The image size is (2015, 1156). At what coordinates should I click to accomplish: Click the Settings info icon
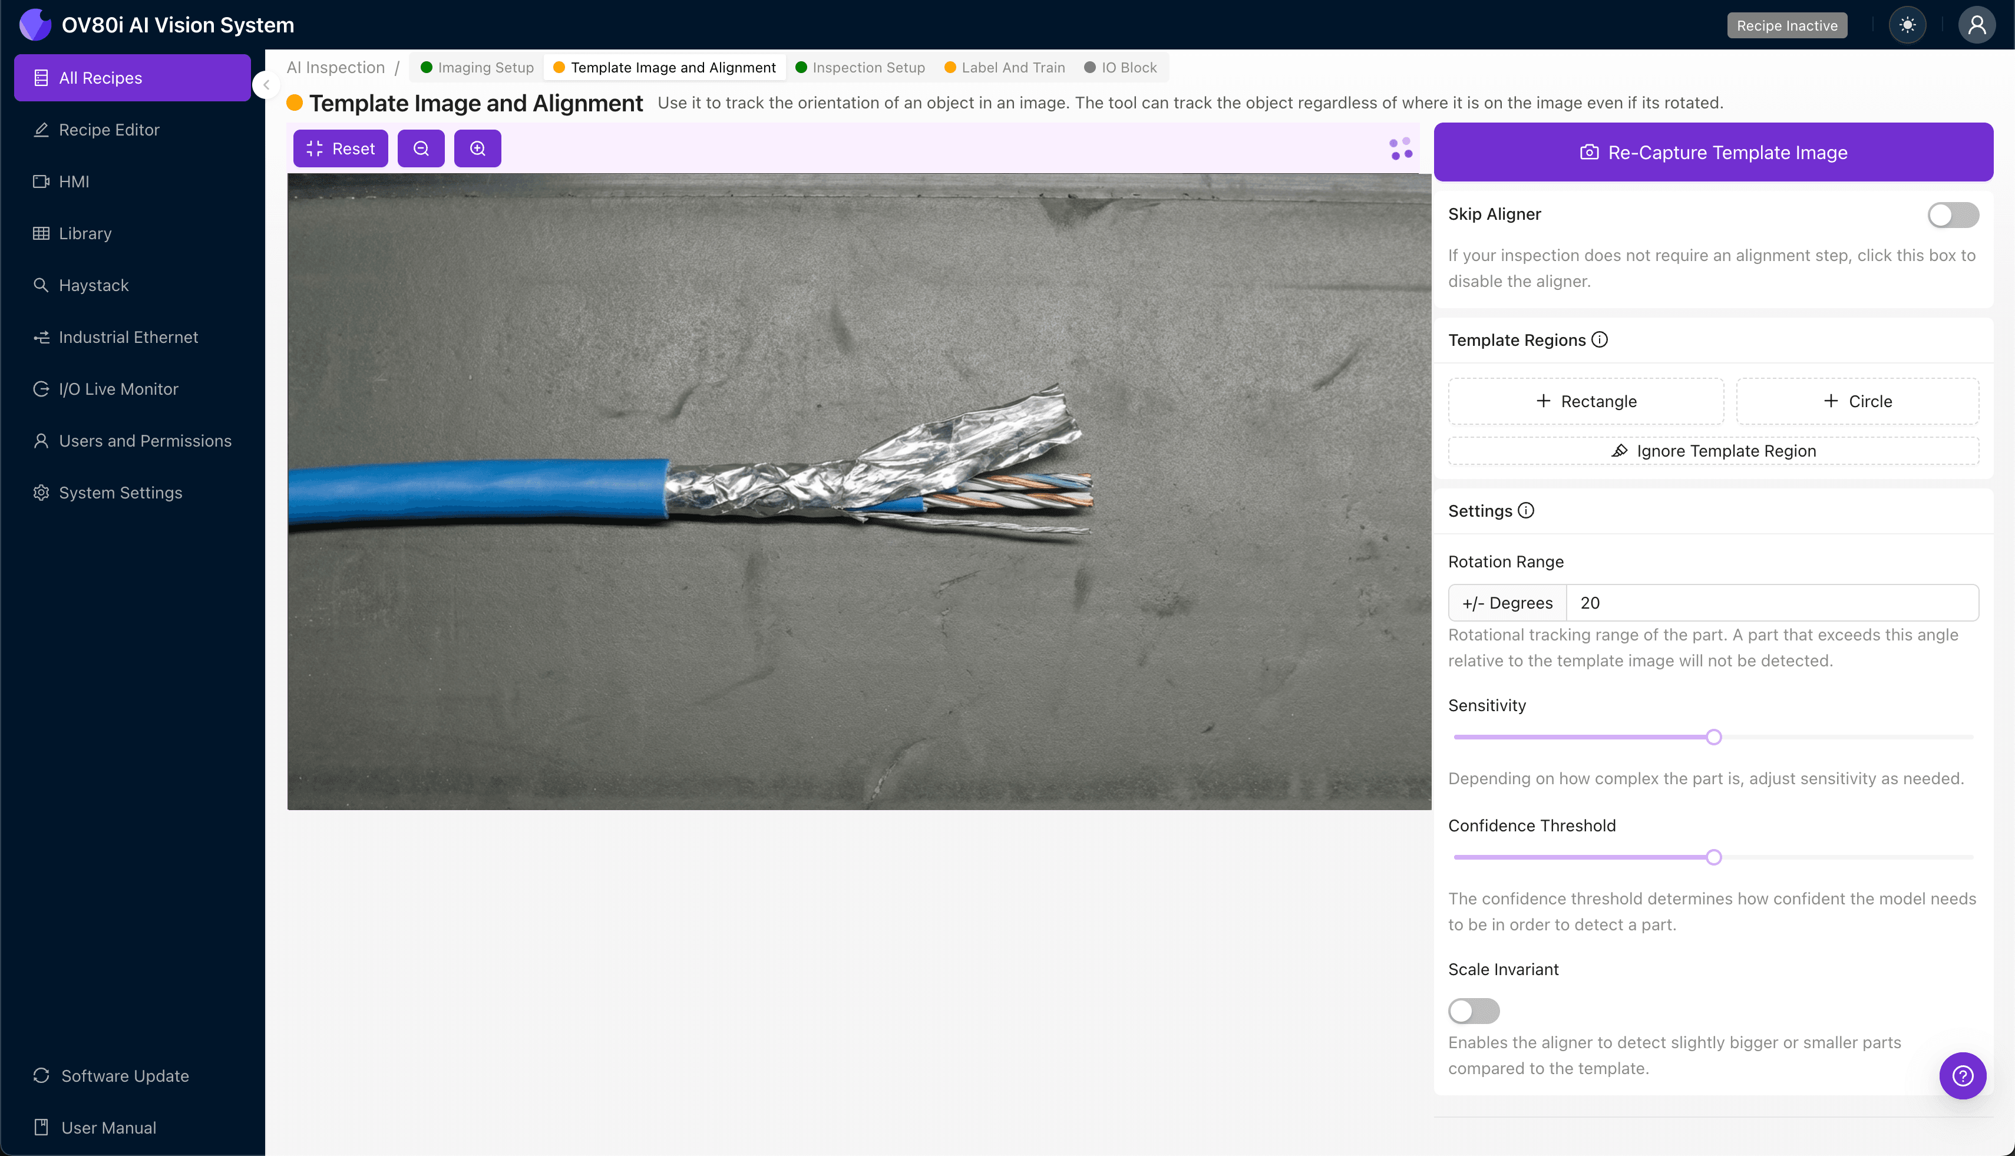click(x=1527, y=510)
